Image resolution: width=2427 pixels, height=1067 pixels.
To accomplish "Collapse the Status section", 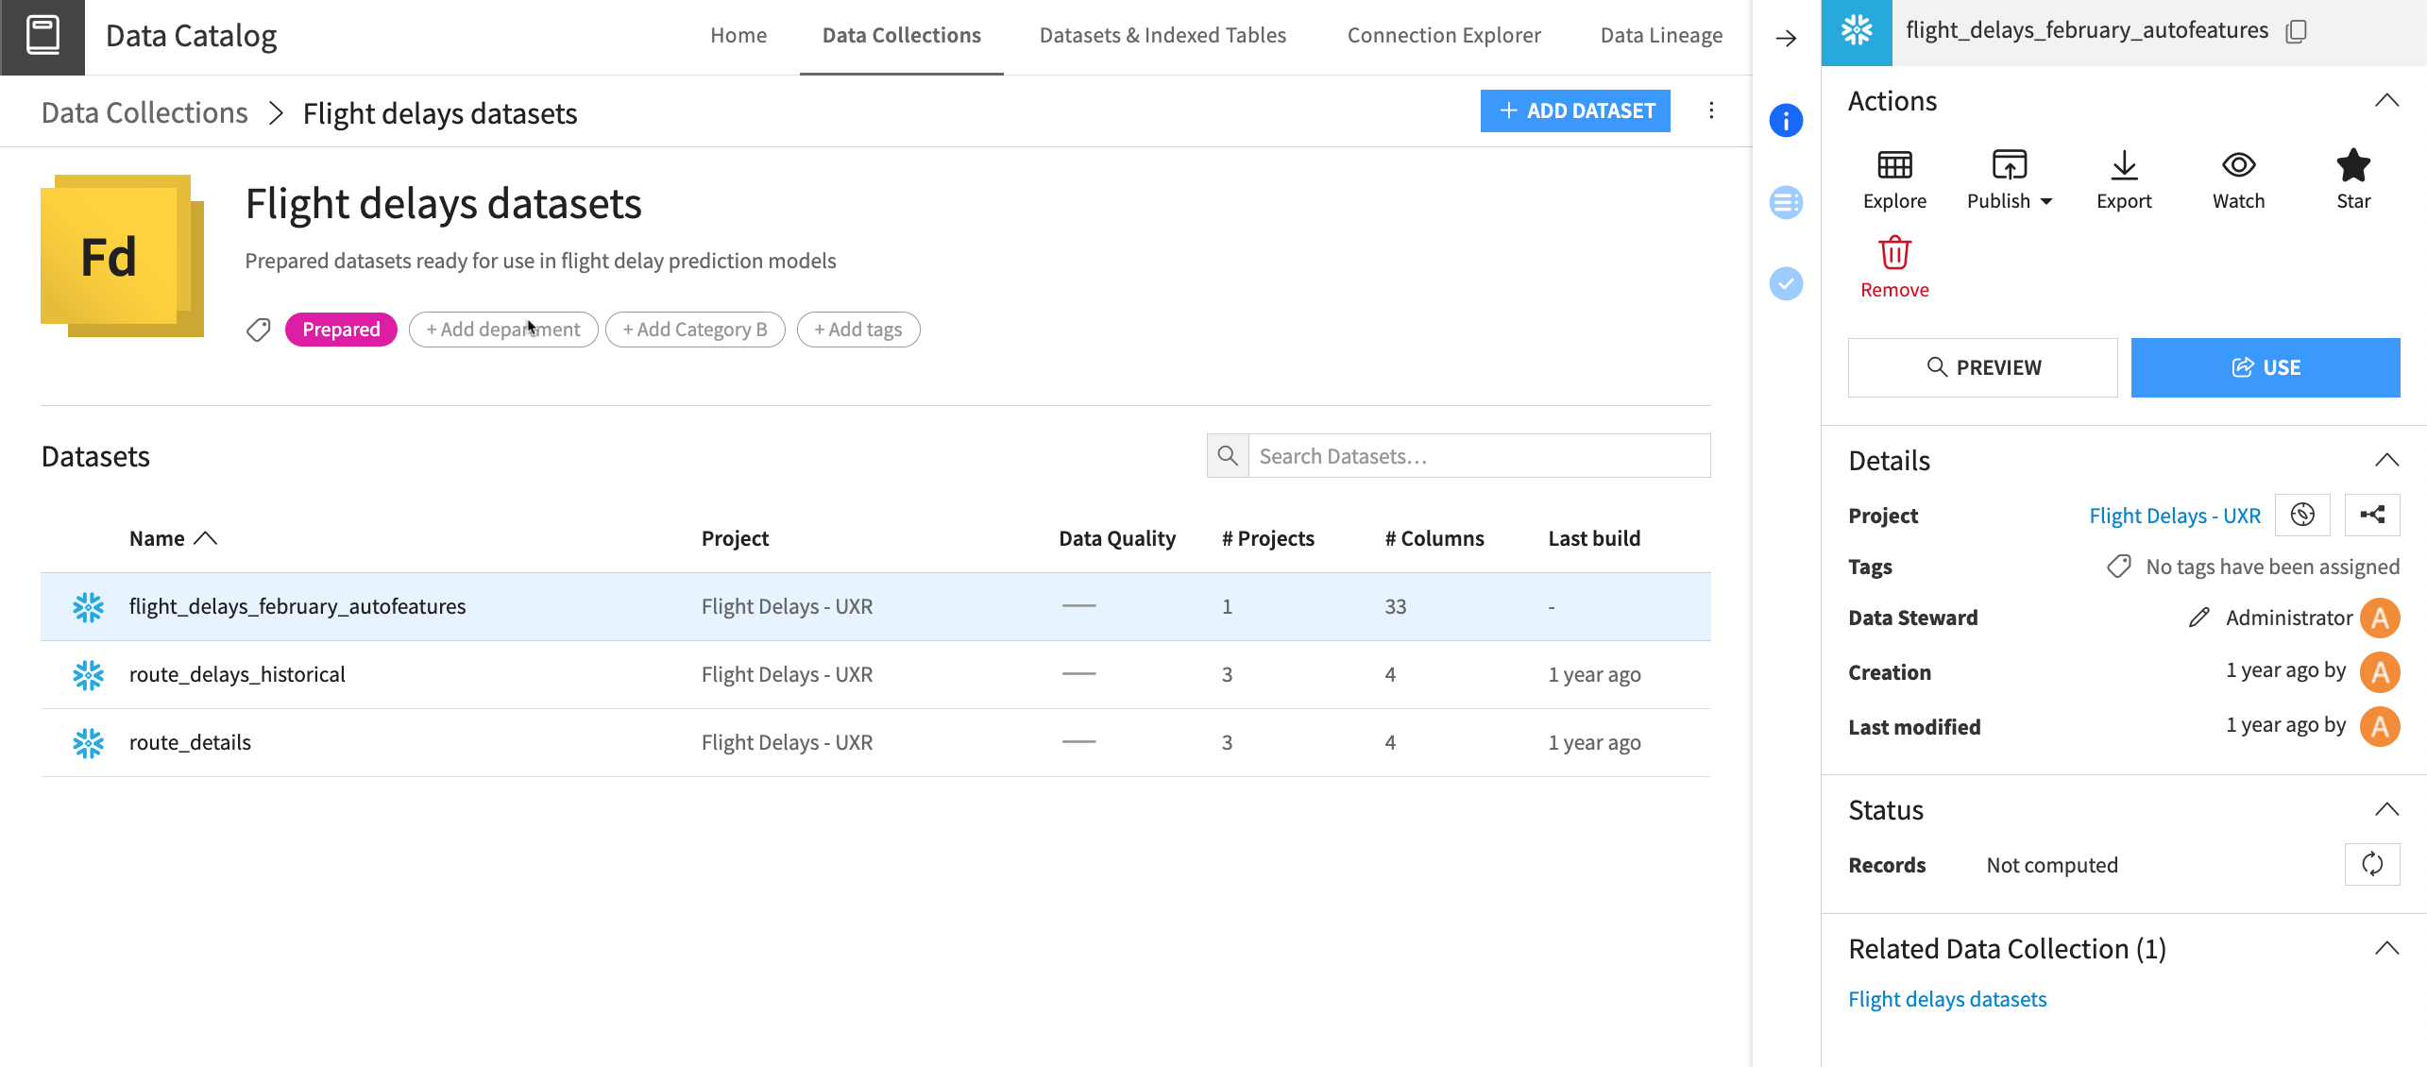I will coord(2386,810).
